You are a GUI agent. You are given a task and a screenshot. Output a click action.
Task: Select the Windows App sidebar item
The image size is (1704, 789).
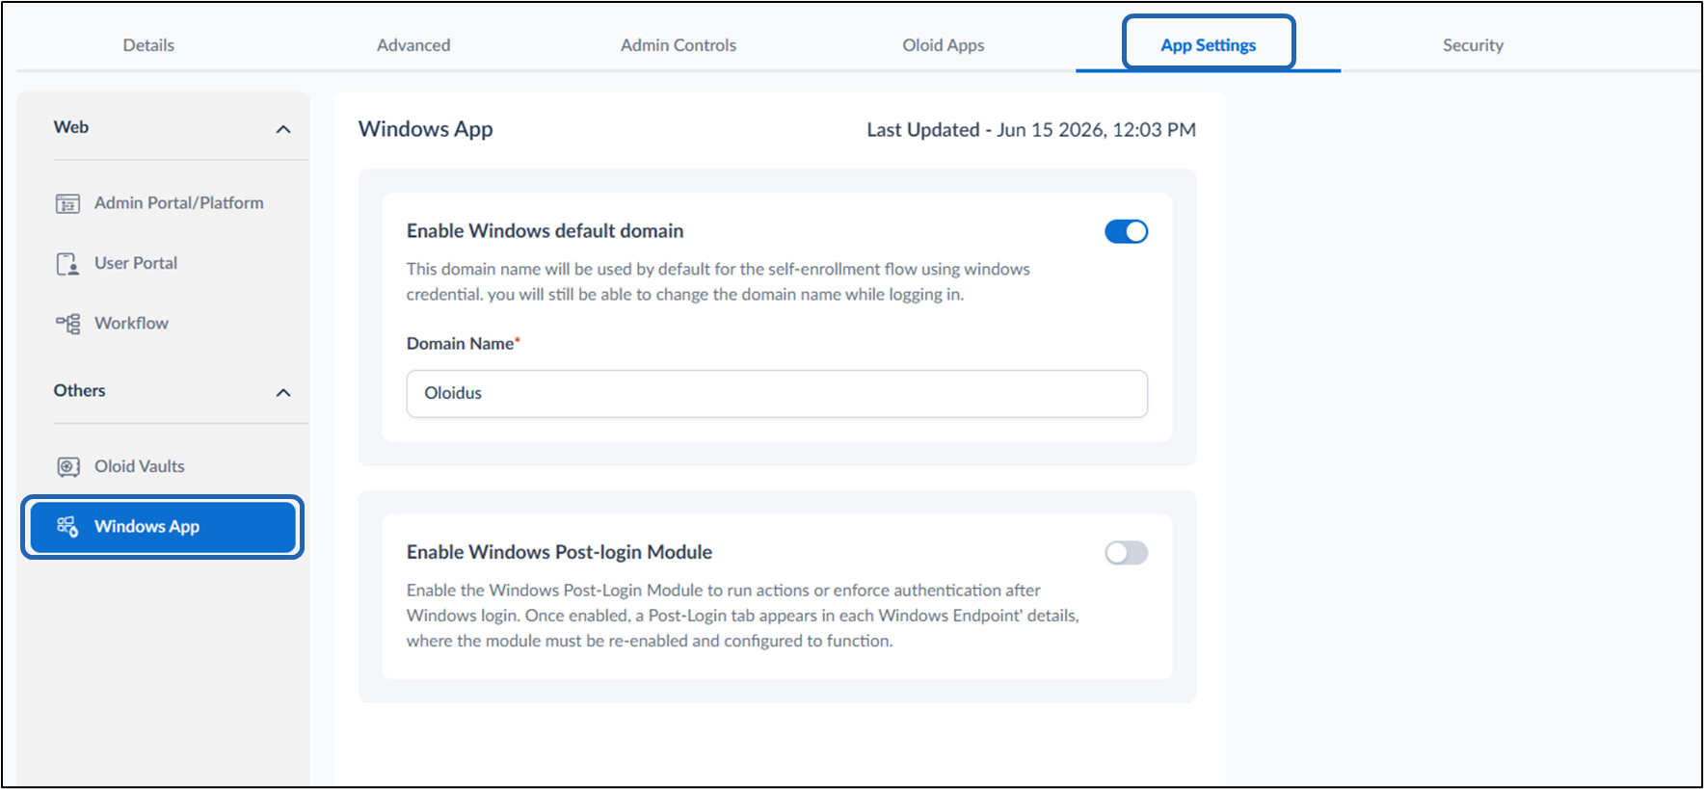point(163,527)
